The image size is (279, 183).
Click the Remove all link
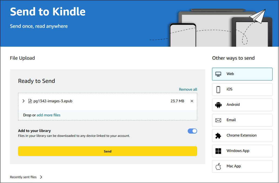pos(188,89)
